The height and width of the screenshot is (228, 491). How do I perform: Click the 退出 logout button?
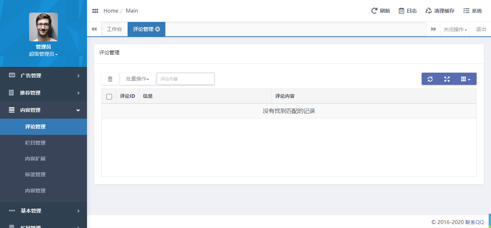481,29
